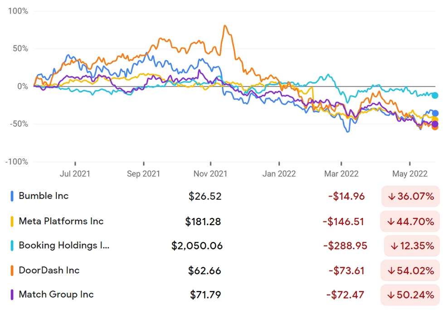Click the teal Booking Holdings endpoint dot
The width and height of the screenshot is (448, 310).
click(x=435, y=95)
